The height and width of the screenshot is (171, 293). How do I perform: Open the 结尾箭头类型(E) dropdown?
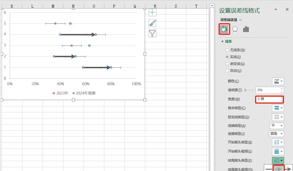pyautogui.click(x=278, y=161)
